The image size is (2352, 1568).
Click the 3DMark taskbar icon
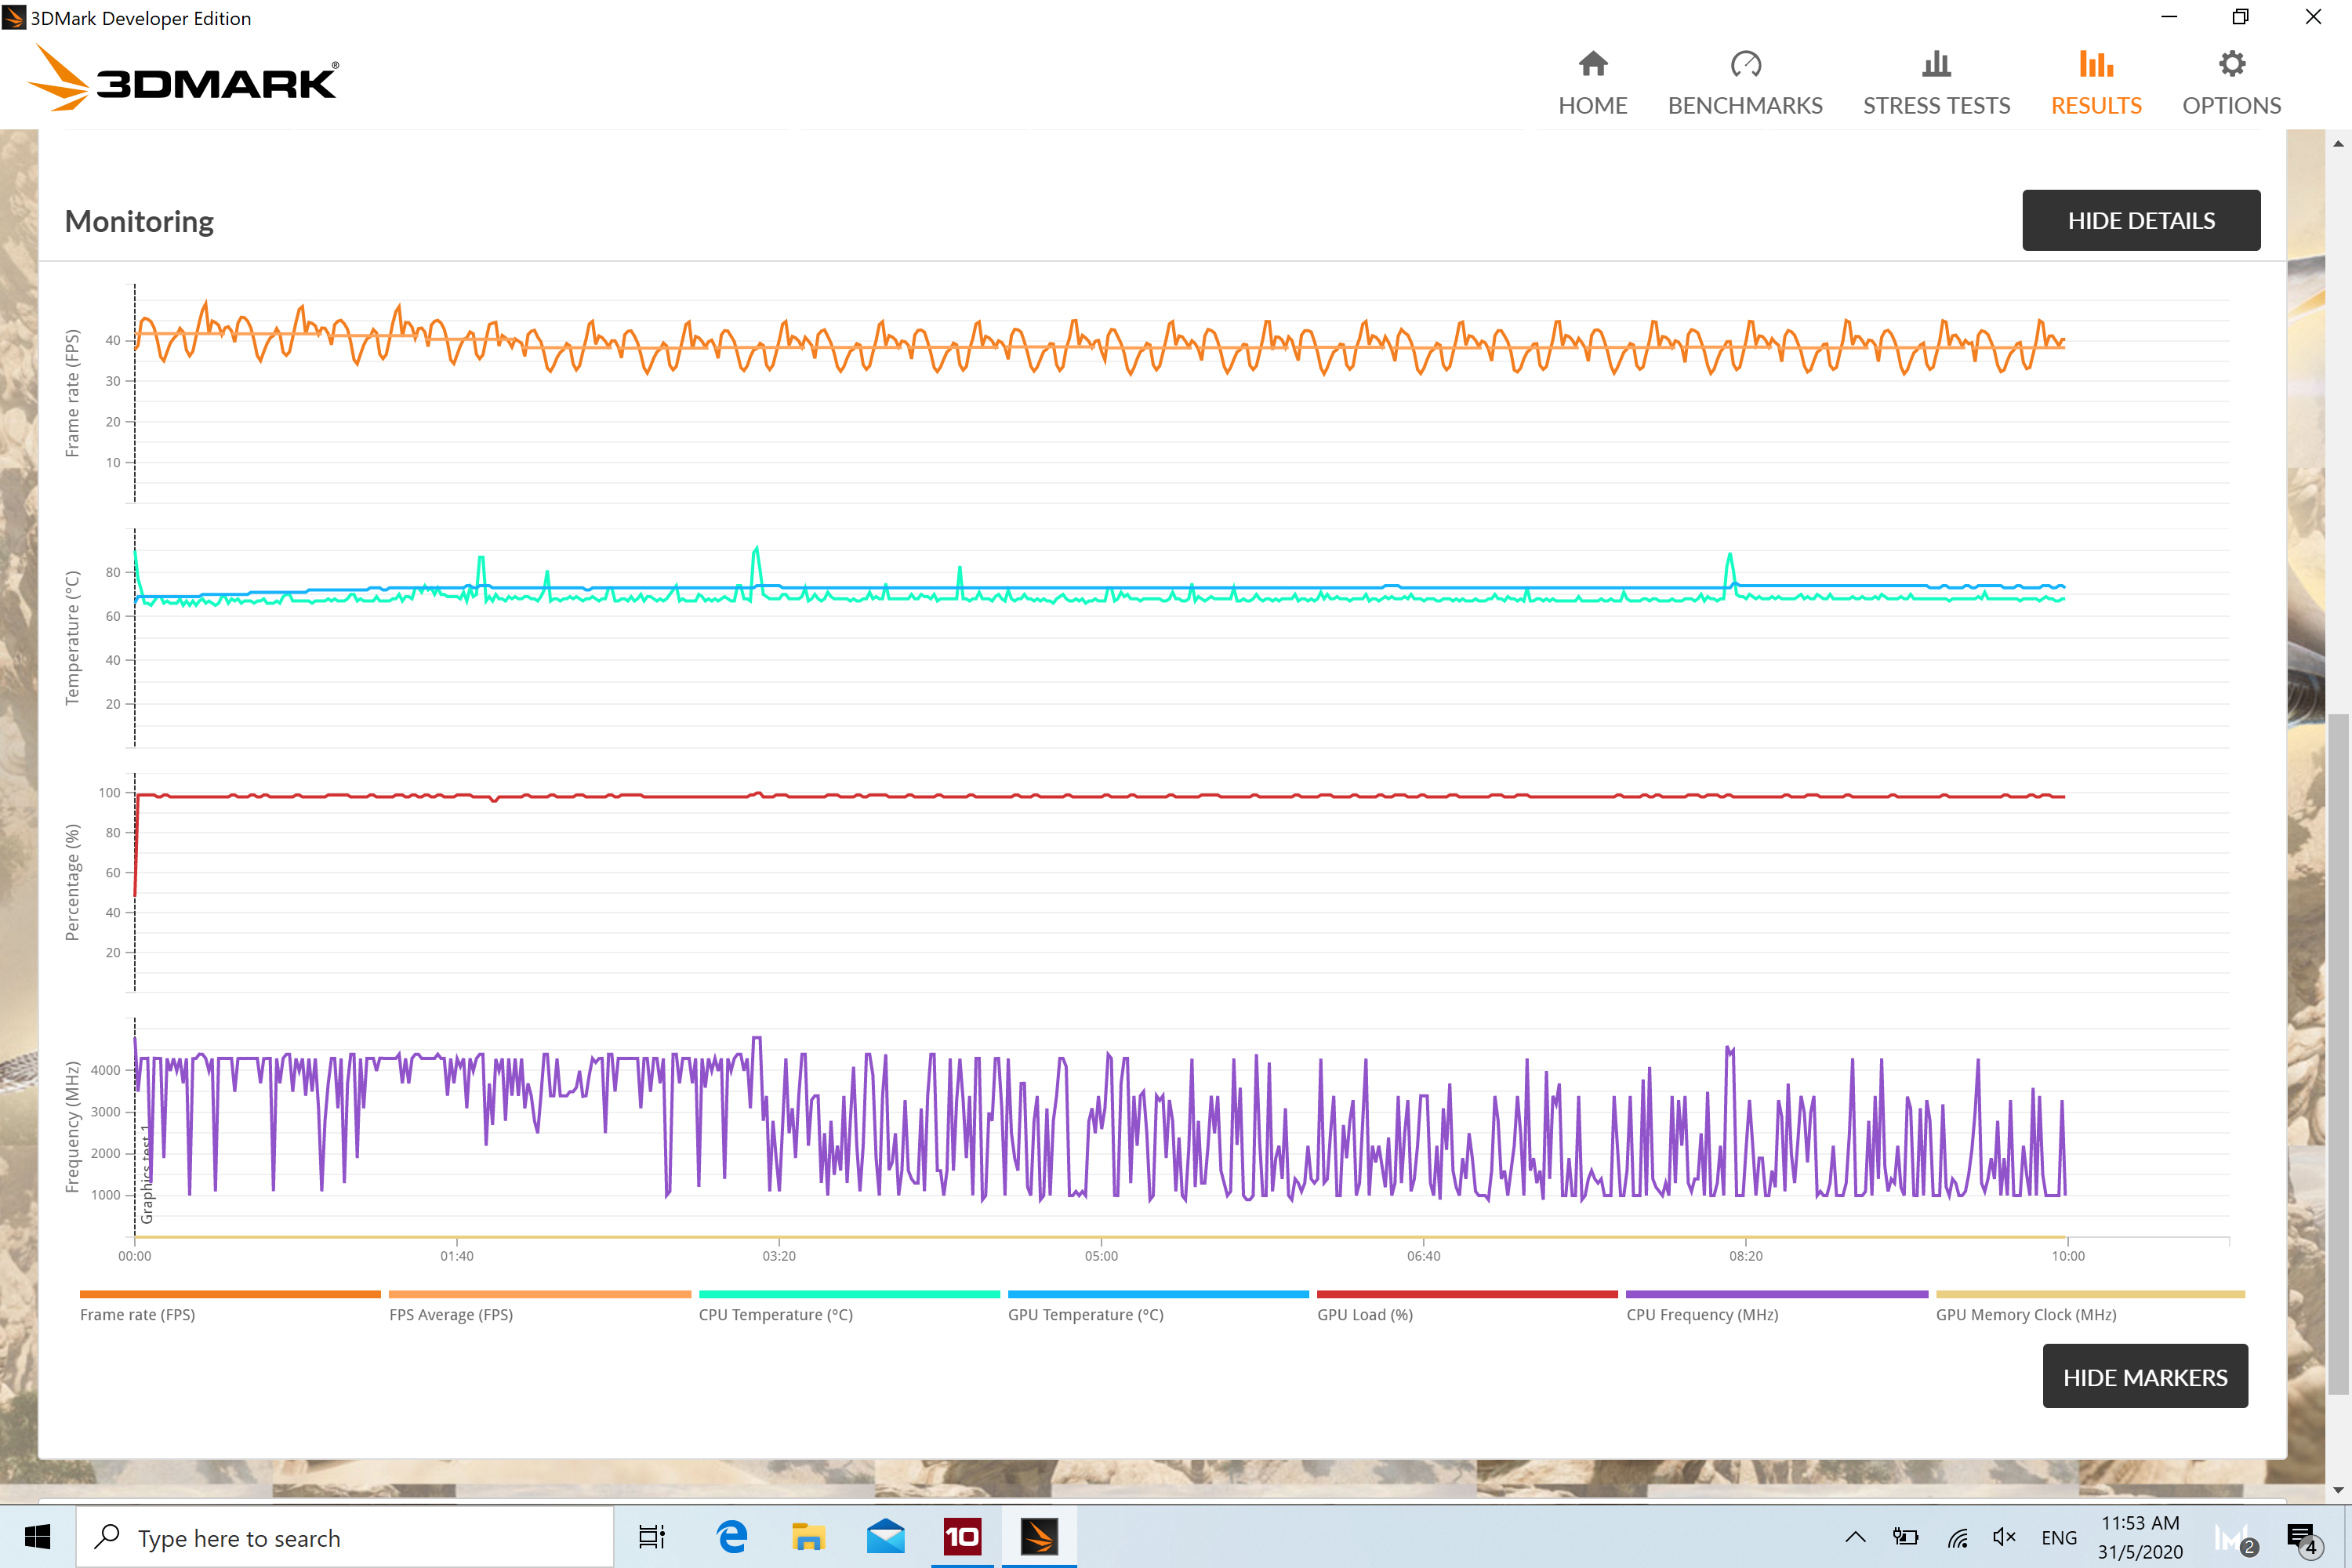click(x=1039, y=1537)
